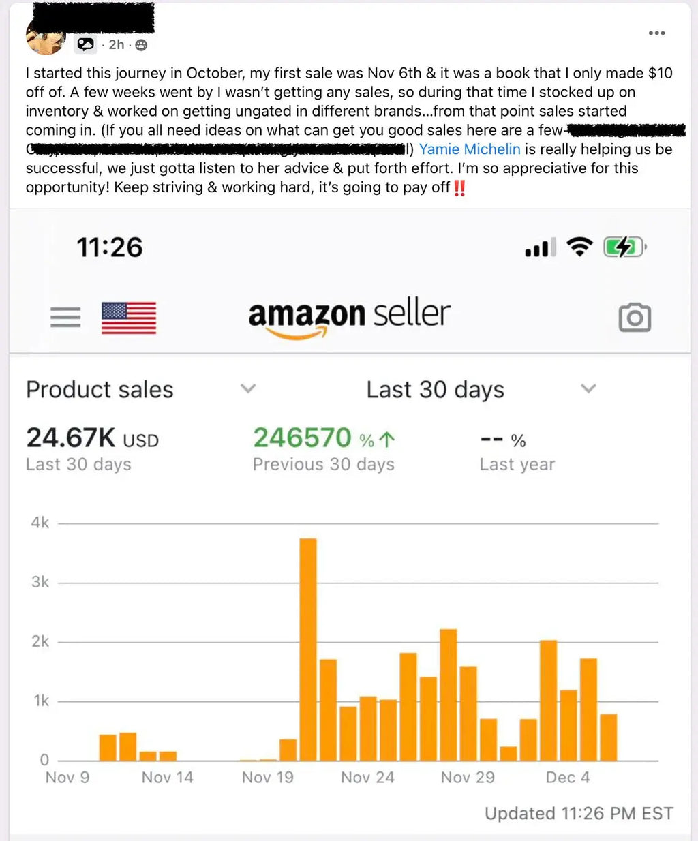Open the post options ellipsis menu

(656, 33)
